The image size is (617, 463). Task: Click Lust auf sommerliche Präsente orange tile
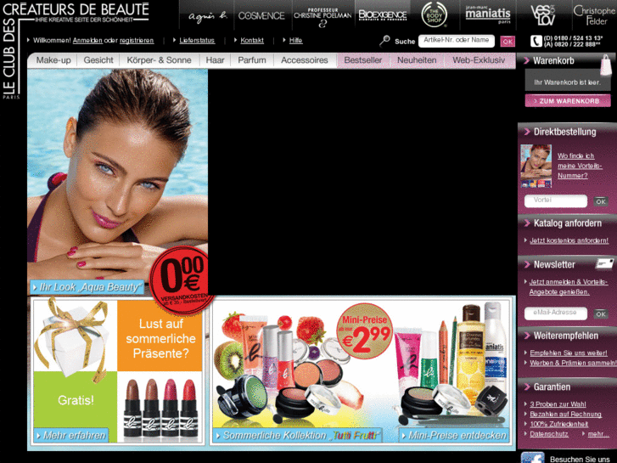click(x=160, y=336)
